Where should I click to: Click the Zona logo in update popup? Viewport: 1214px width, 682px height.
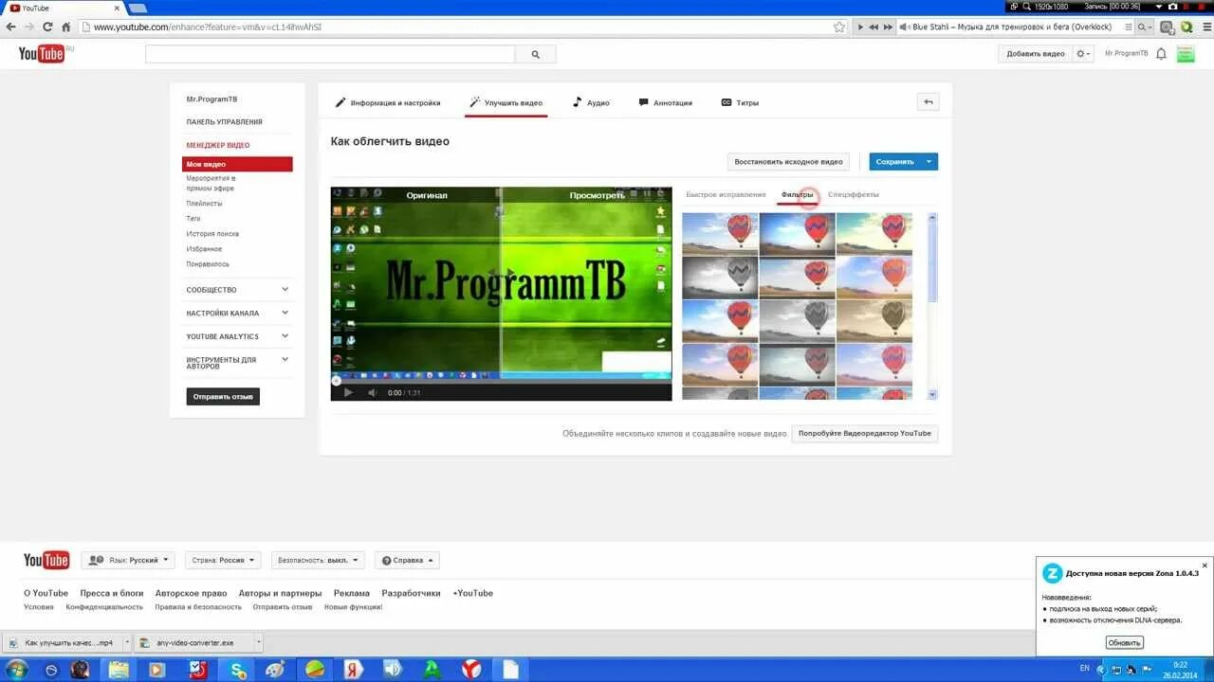coord(1052,573)
